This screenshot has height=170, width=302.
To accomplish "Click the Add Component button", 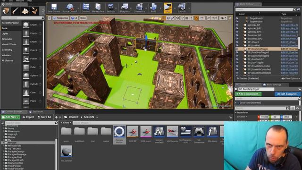I will [248, 94].
